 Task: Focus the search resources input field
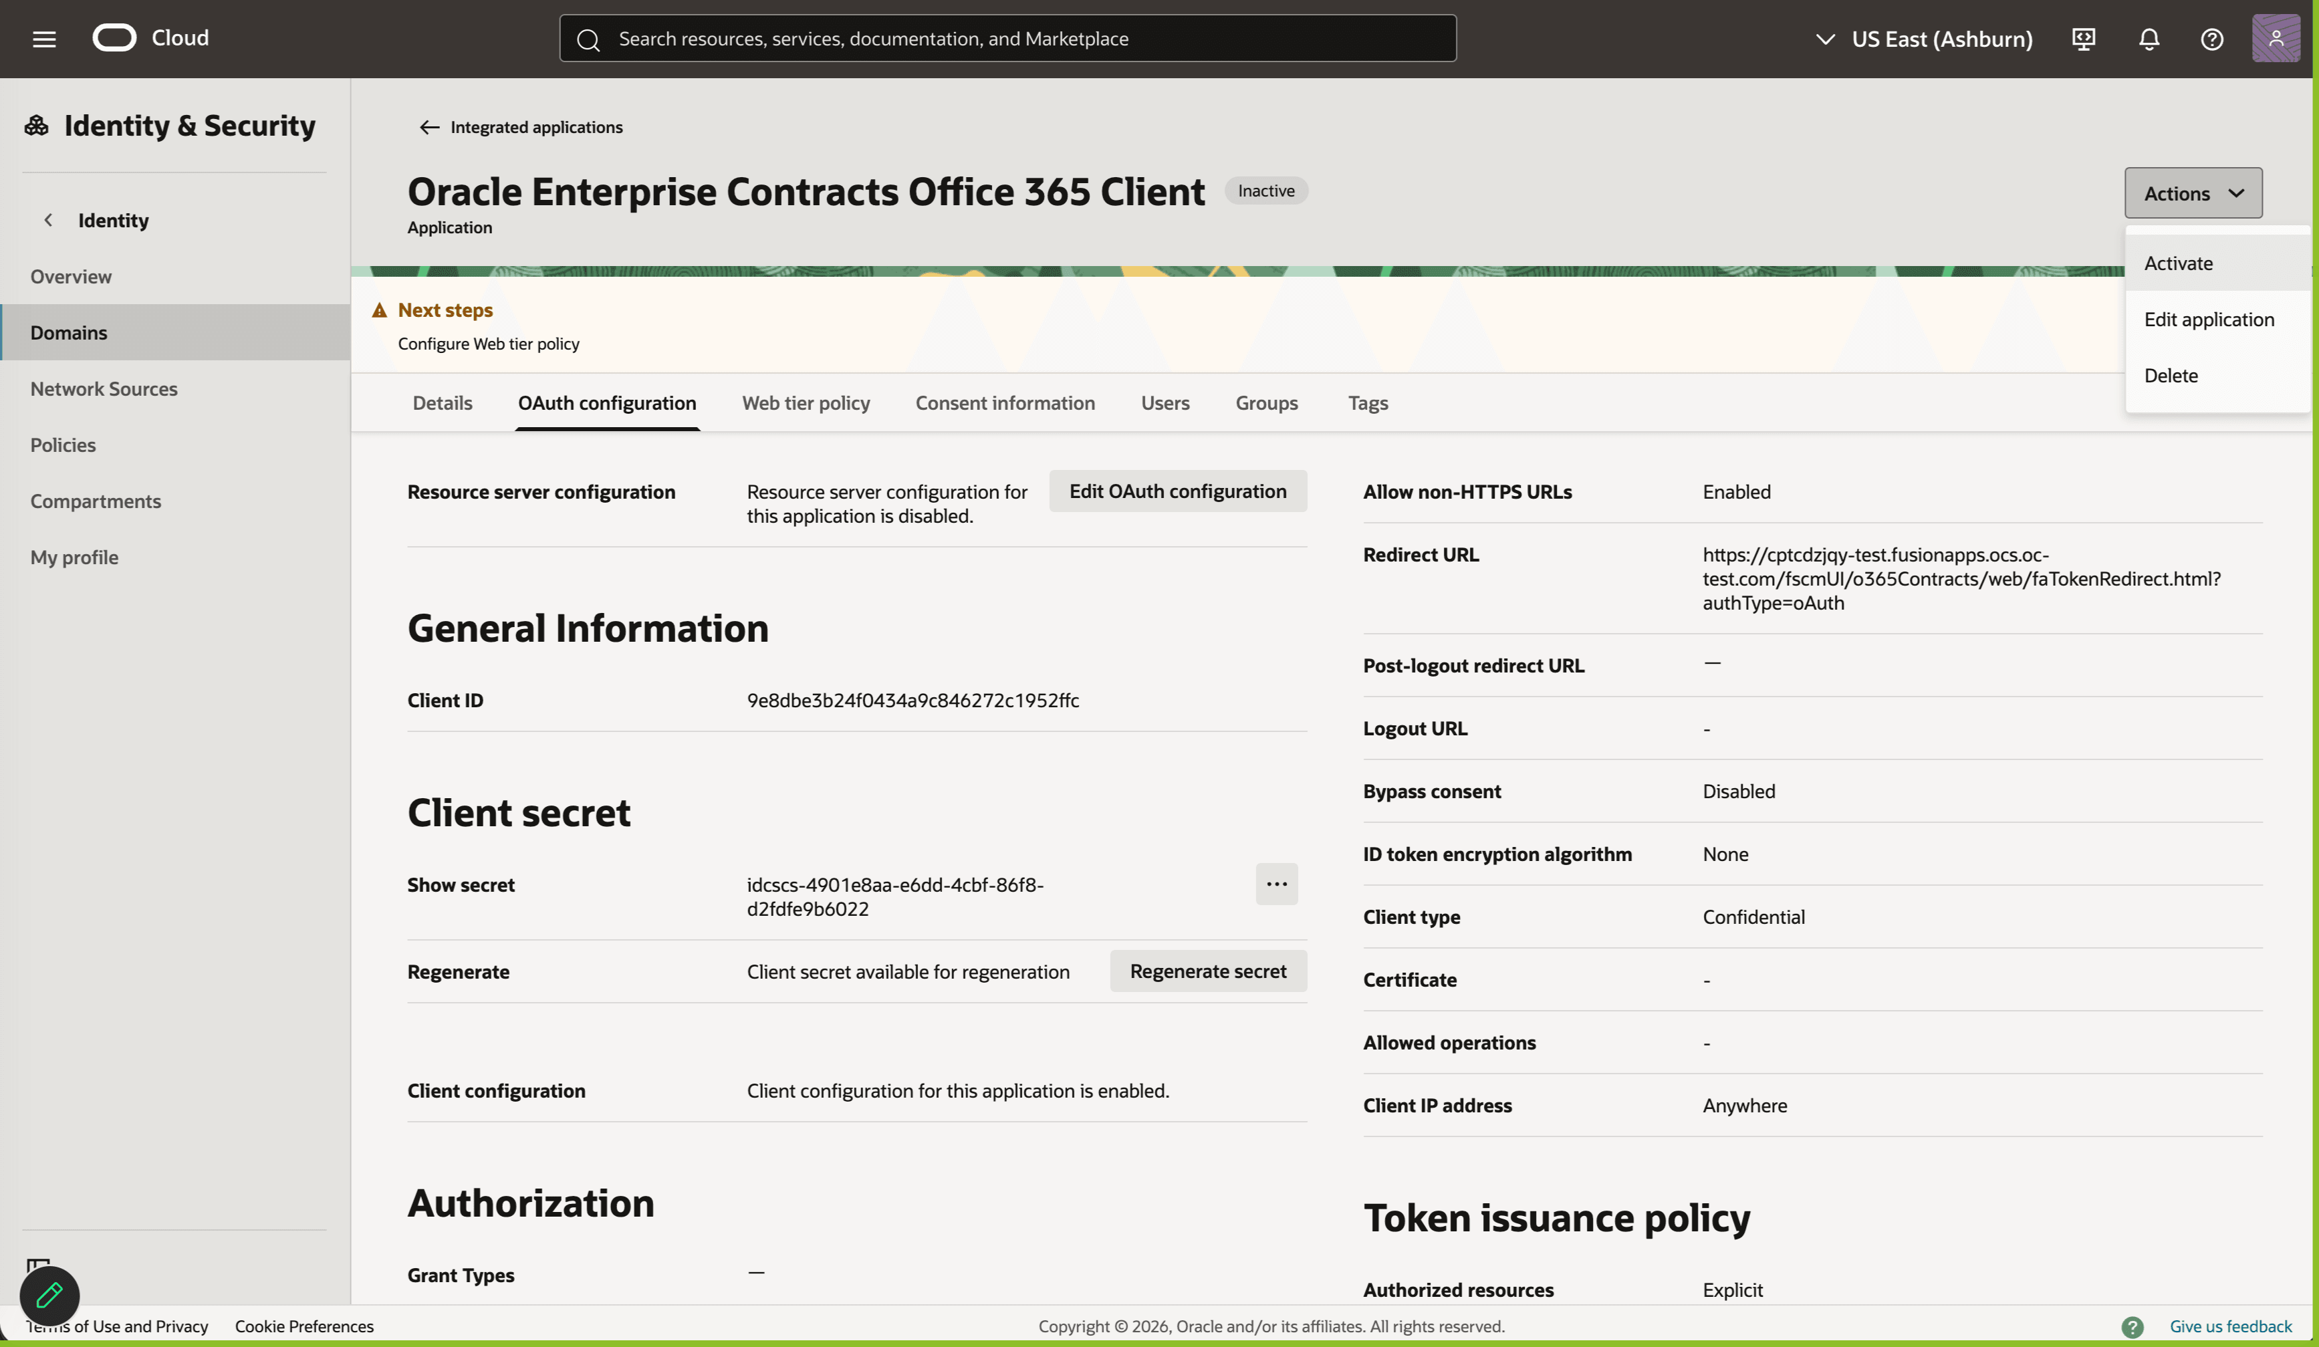point(1007,39)
